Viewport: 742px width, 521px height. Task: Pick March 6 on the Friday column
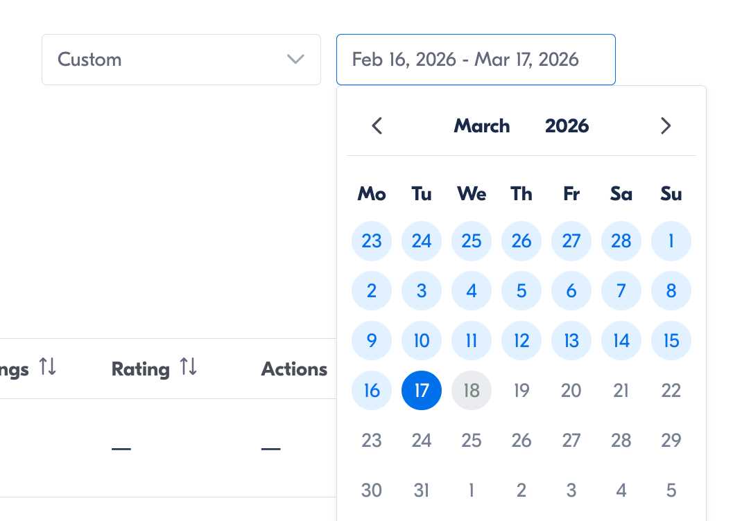(571, 291)
